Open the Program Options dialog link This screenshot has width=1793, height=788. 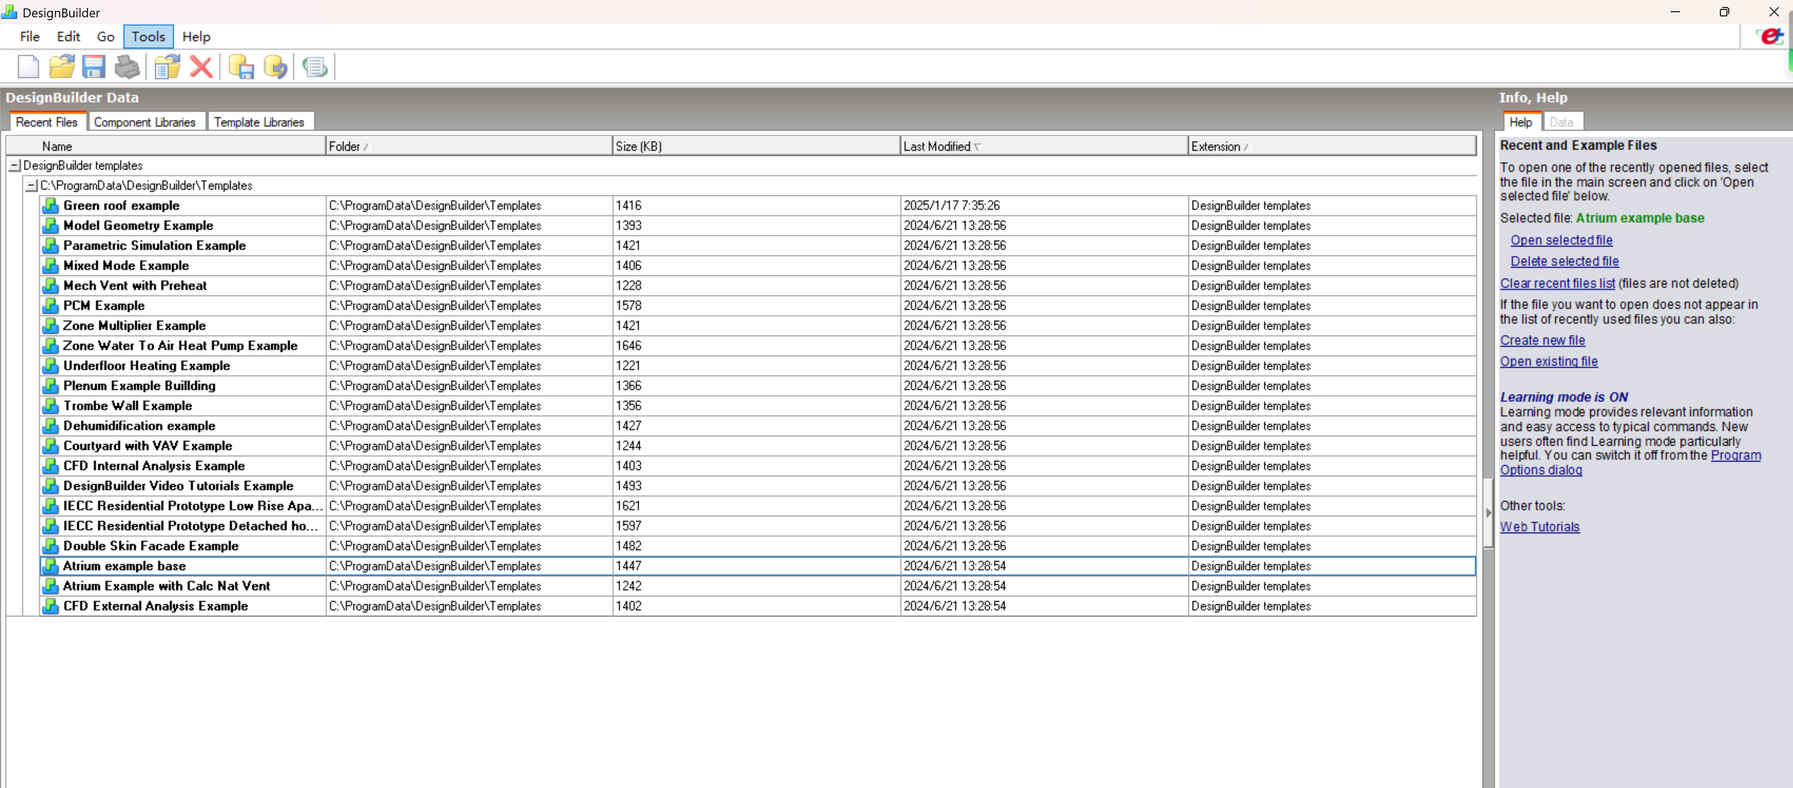(x=1735, y=455)
